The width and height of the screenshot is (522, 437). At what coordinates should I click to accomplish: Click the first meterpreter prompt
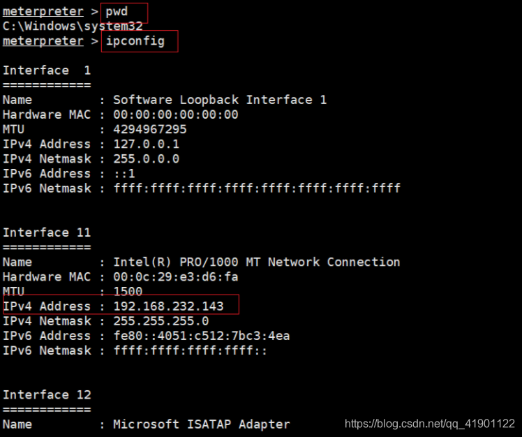[x=43, y=12]
